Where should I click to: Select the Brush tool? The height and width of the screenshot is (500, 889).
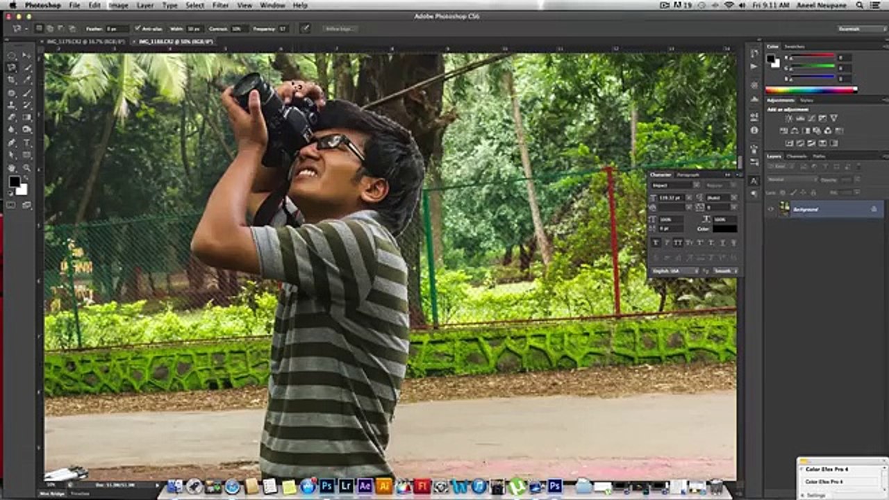click(x=26, y=92)
